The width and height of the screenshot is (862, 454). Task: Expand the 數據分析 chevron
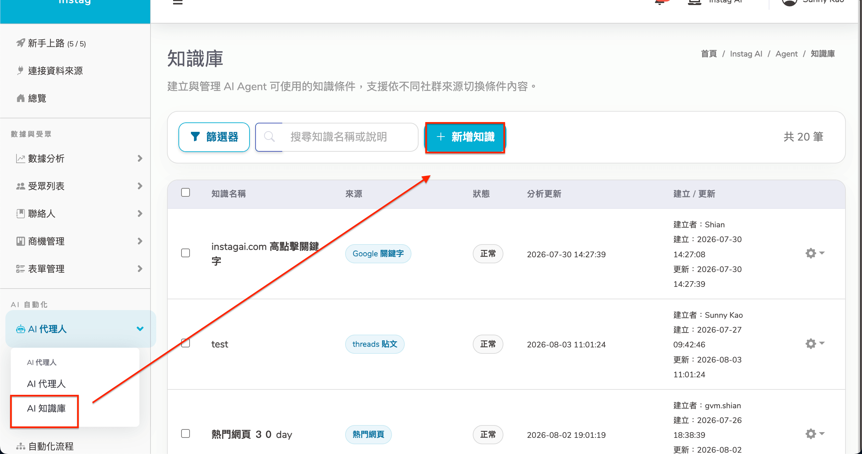(140, 158)
